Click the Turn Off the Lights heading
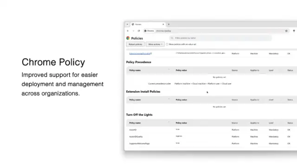The image size is (297, 167). [x=139, y=115]
